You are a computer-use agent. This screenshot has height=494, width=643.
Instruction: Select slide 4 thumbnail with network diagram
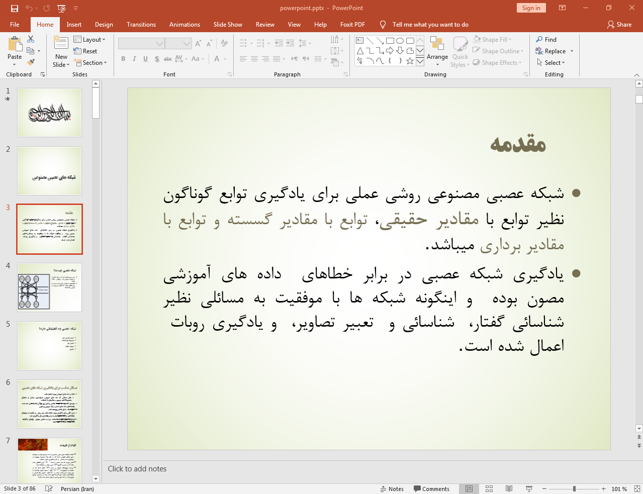49,287
